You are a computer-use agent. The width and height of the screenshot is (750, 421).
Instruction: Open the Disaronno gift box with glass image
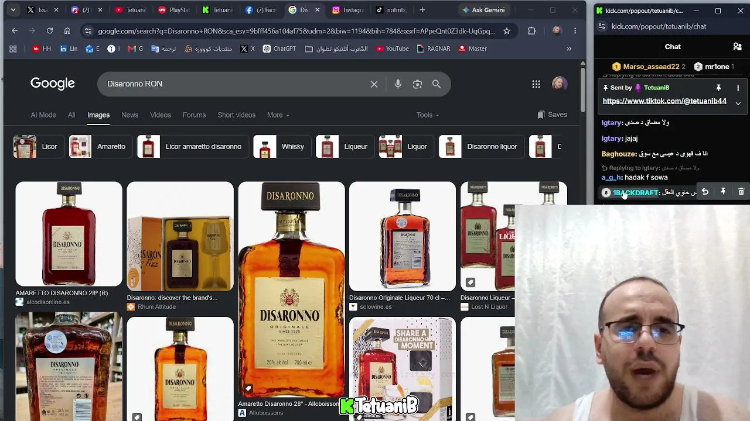coord(180,236)
